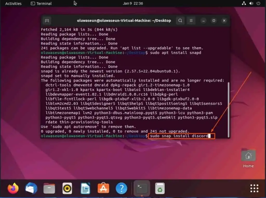Click the network status icon

click(x=244, y=3)
